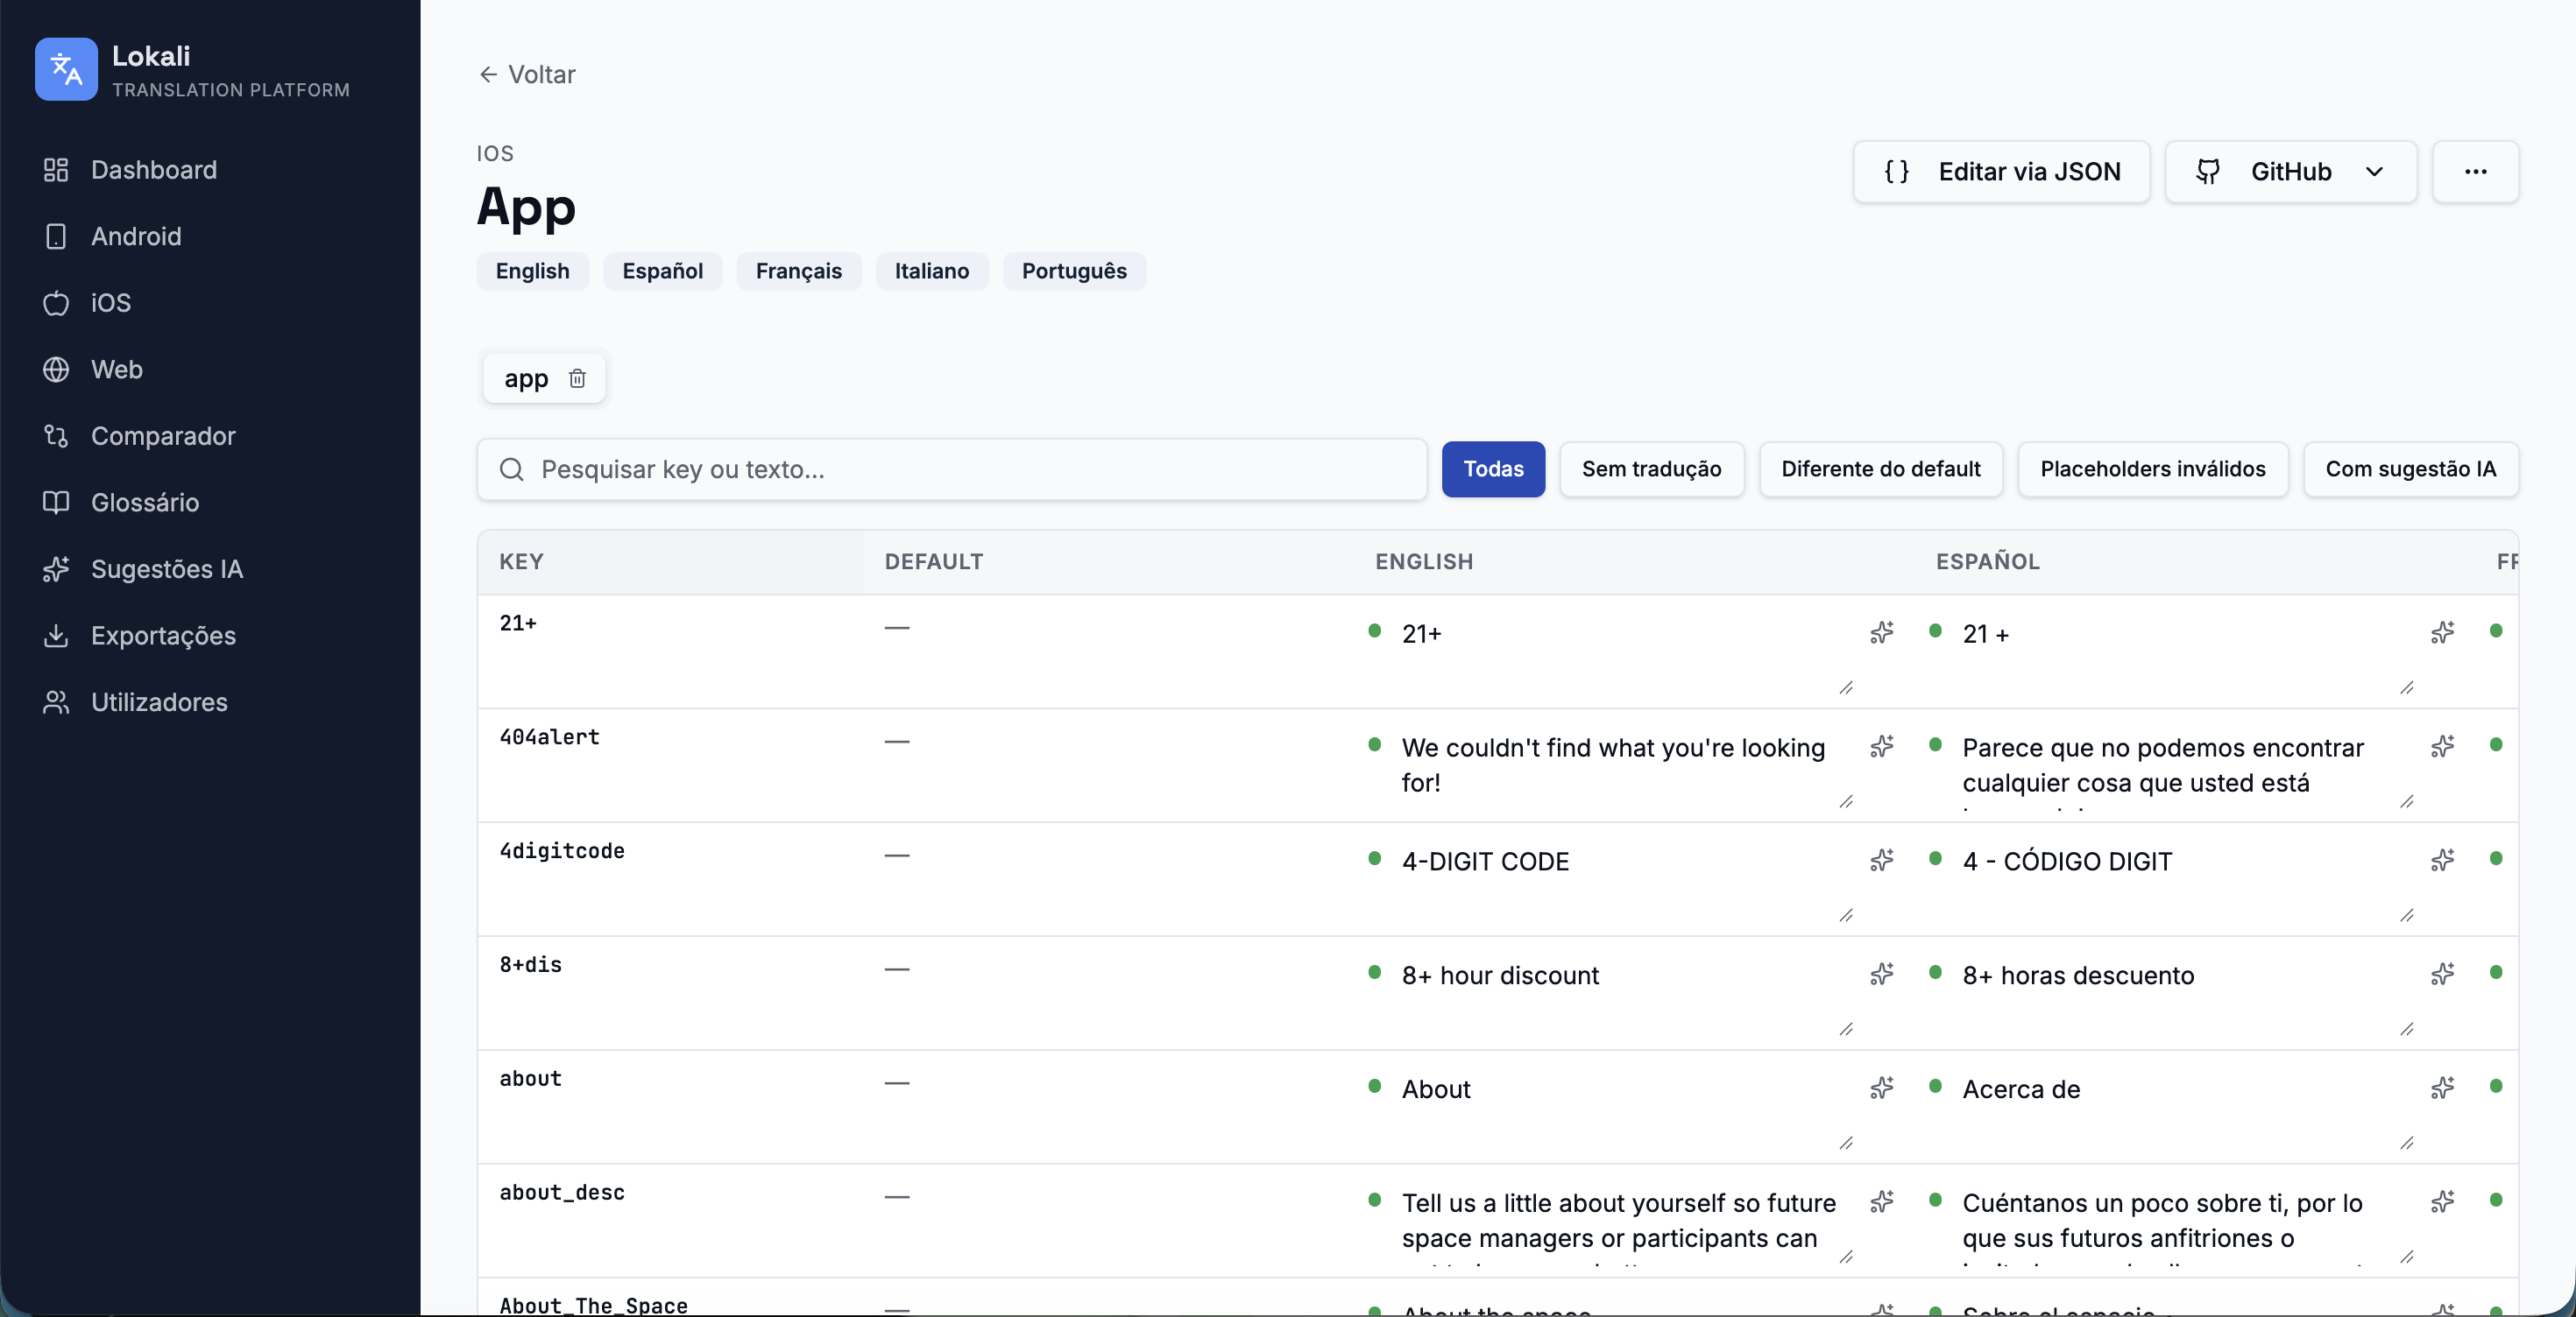Select the Italiano language chip
The height and width of the screenshot is (1317, 2576).
tap(931, 271)
